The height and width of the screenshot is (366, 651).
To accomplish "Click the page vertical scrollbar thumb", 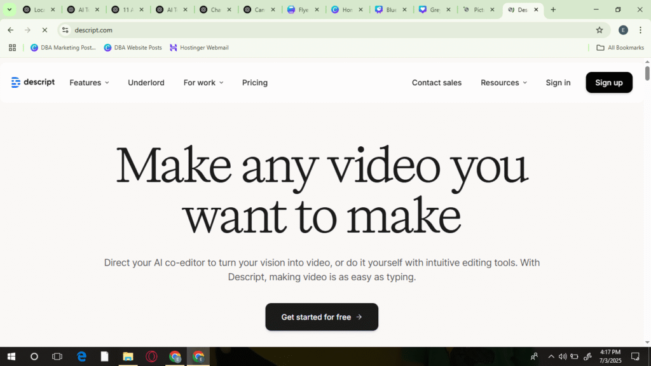I will click(x=647, y=74).
